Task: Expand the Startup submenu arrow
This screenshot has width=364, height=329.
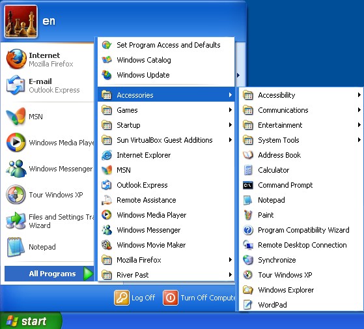Action: [230, 125]
